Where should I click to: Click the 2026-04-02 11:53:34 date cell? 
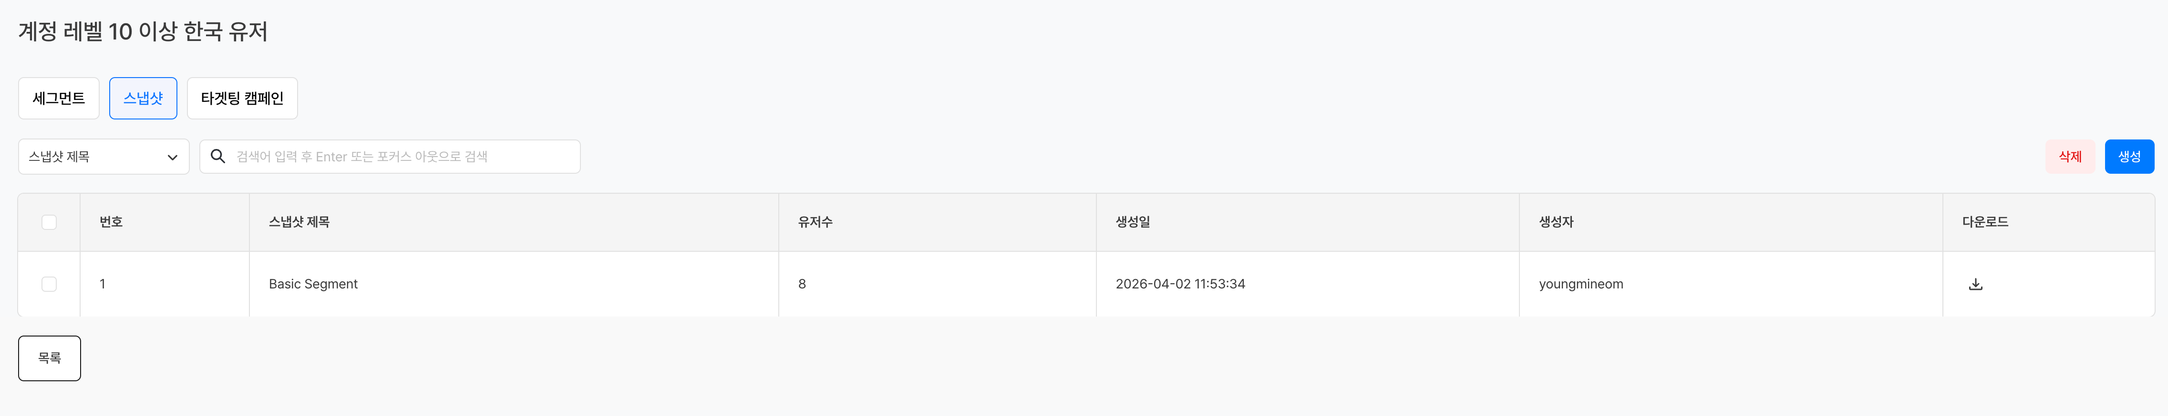point(1180,284)
